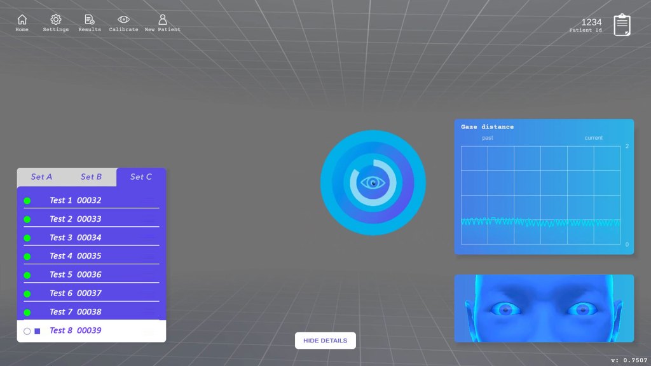Click the face eye-tracking preview thumbnail
The height and width of the screenshot is (366, 651).
544,308
